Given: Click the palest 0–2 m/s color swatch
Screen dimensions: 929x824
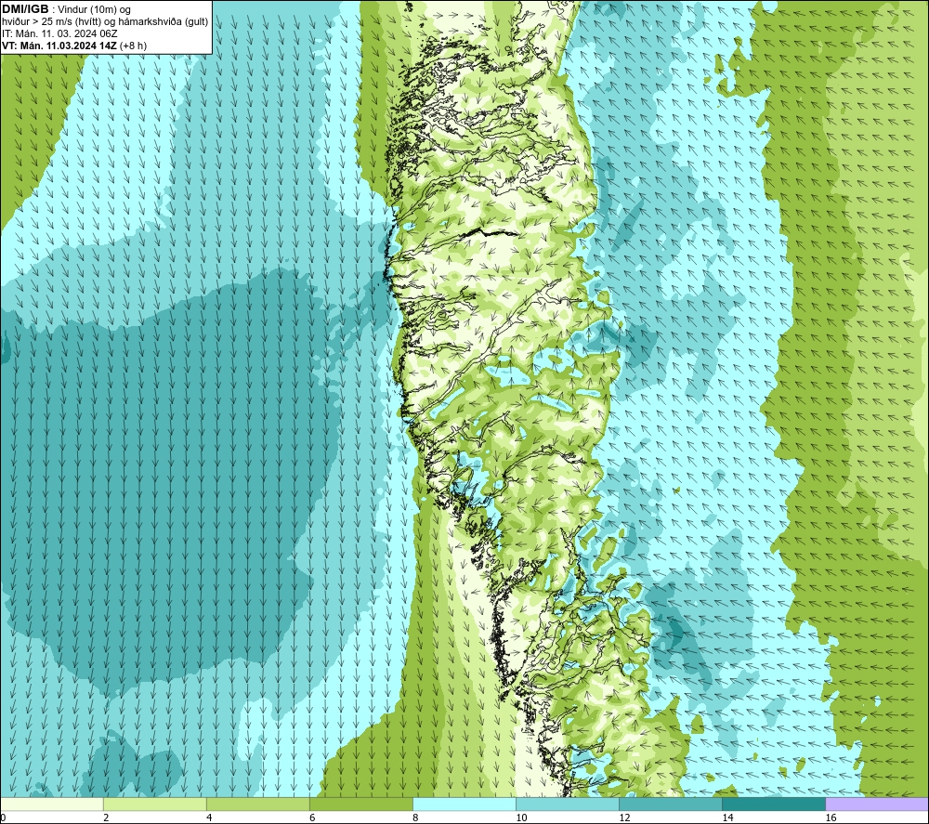Looking at the screenshot, I should point(51,804).
